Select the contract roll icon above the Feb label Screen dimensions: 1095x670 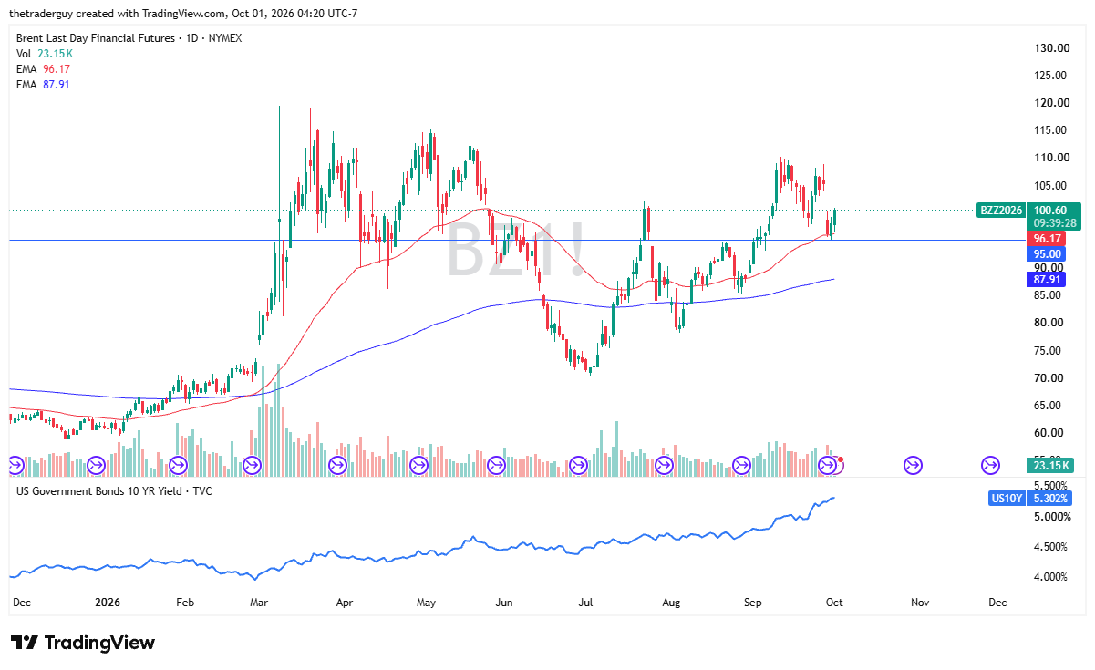click(177, 465)
